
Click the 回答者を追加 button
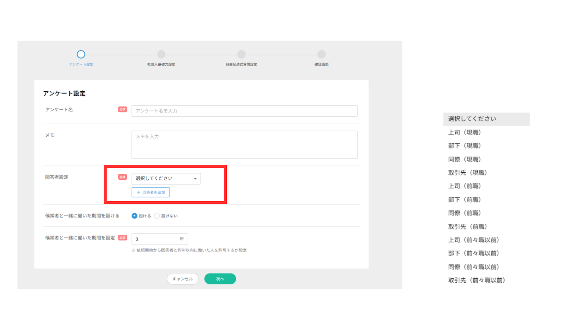coord(151,192)
